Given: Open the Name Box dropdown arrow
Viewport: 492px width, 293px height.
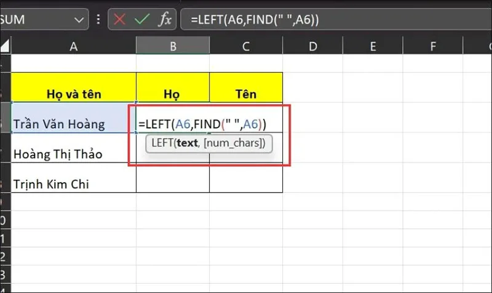Looking at the screenshot, I should [x=79, y=20].
